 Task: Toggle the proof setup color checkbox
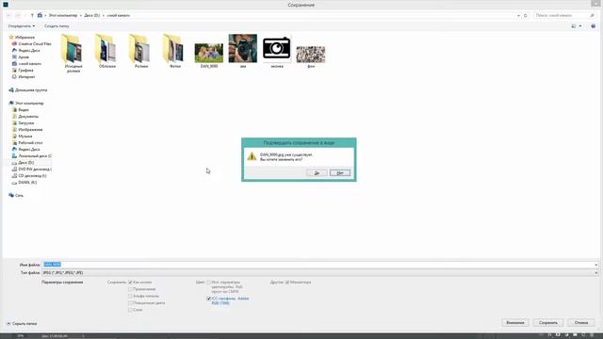(209, 282)
